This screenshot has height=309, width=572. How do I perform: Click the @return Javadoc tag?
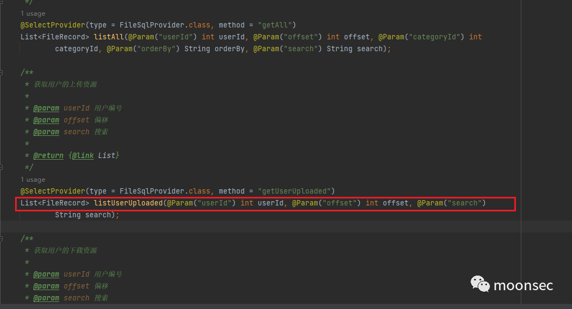[x=48, y=155]
